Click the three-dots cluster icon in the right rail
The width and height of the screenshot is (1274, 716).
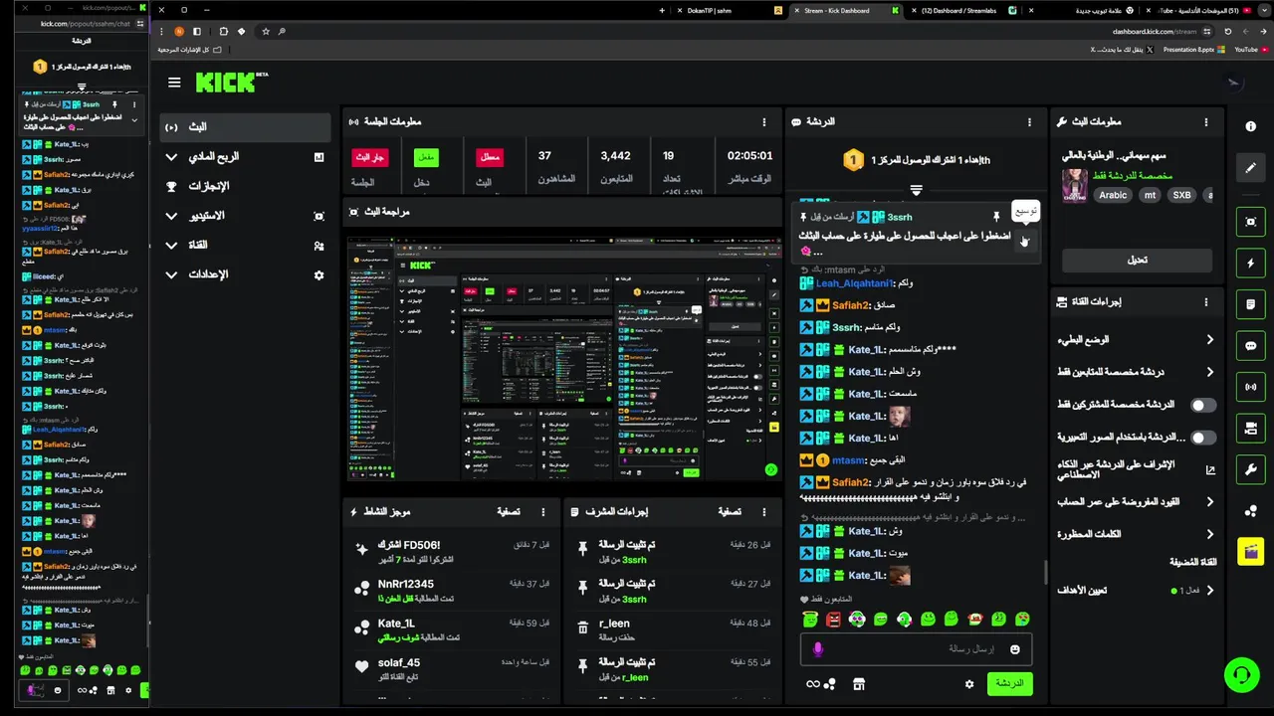click(1251, 510)
